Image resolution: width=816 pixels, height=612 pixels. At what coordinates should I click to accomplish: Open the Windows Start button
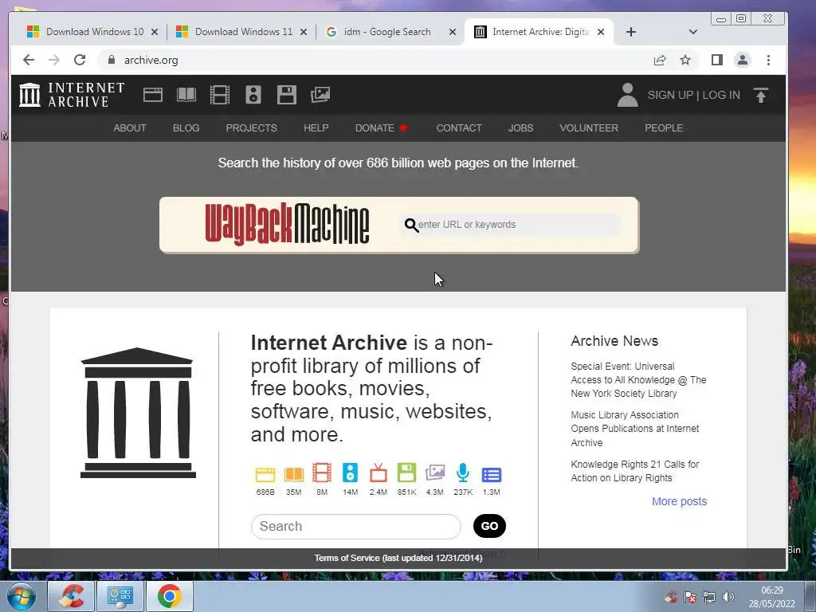(22, 596)
